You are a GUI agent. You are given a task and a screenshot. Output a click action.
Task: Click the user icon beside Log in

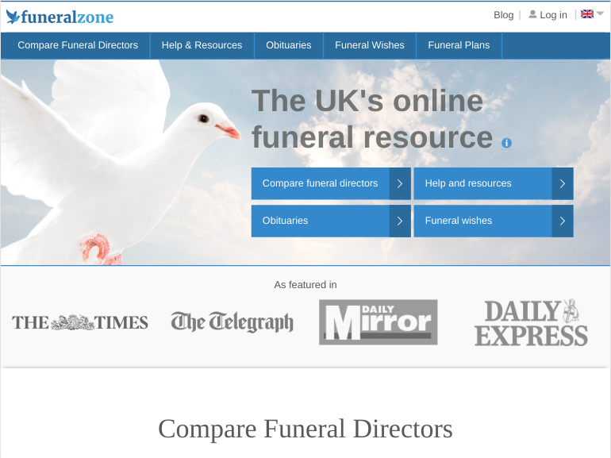[x=532, y=14]
